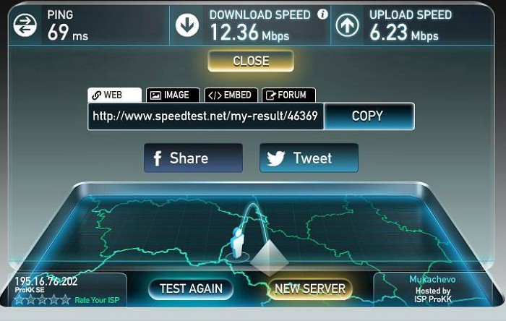The image size is (506, 321).
Task: Select the WEB link tab
Action: pyautogui.click(x=114, y=95)
